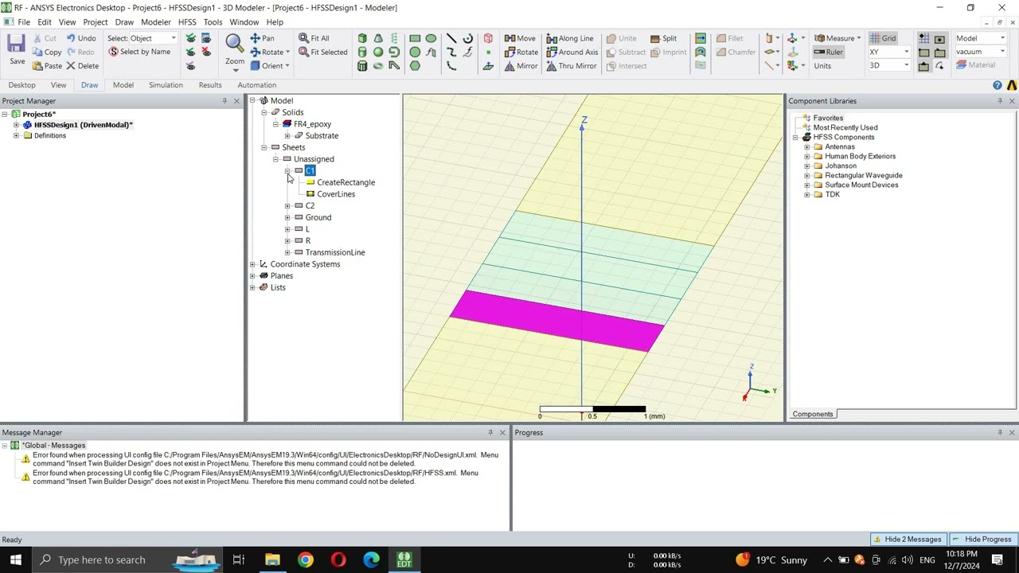This screenshot has height=573, width=1019.
Task: Toggle the Grid display button
Action: [x=883, y=38]
